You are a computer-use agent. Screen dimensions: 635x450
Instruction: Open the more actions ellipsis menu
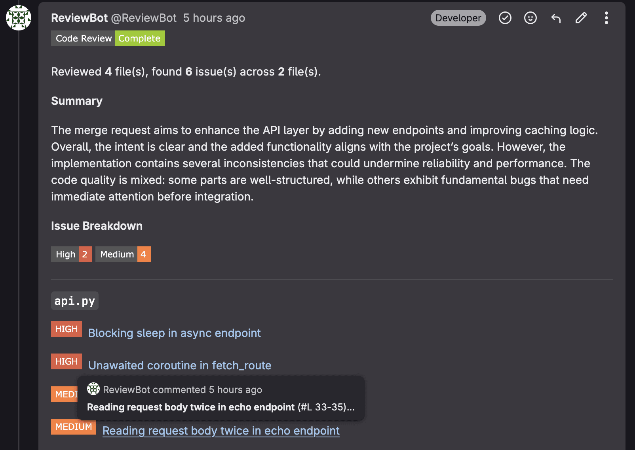[606, 18]
